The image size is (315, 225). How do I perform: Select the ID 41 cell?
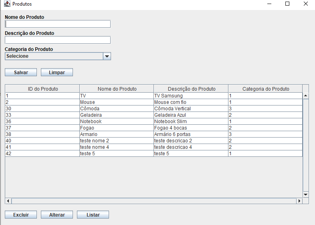pyautogui.click(x=42, y=147)
